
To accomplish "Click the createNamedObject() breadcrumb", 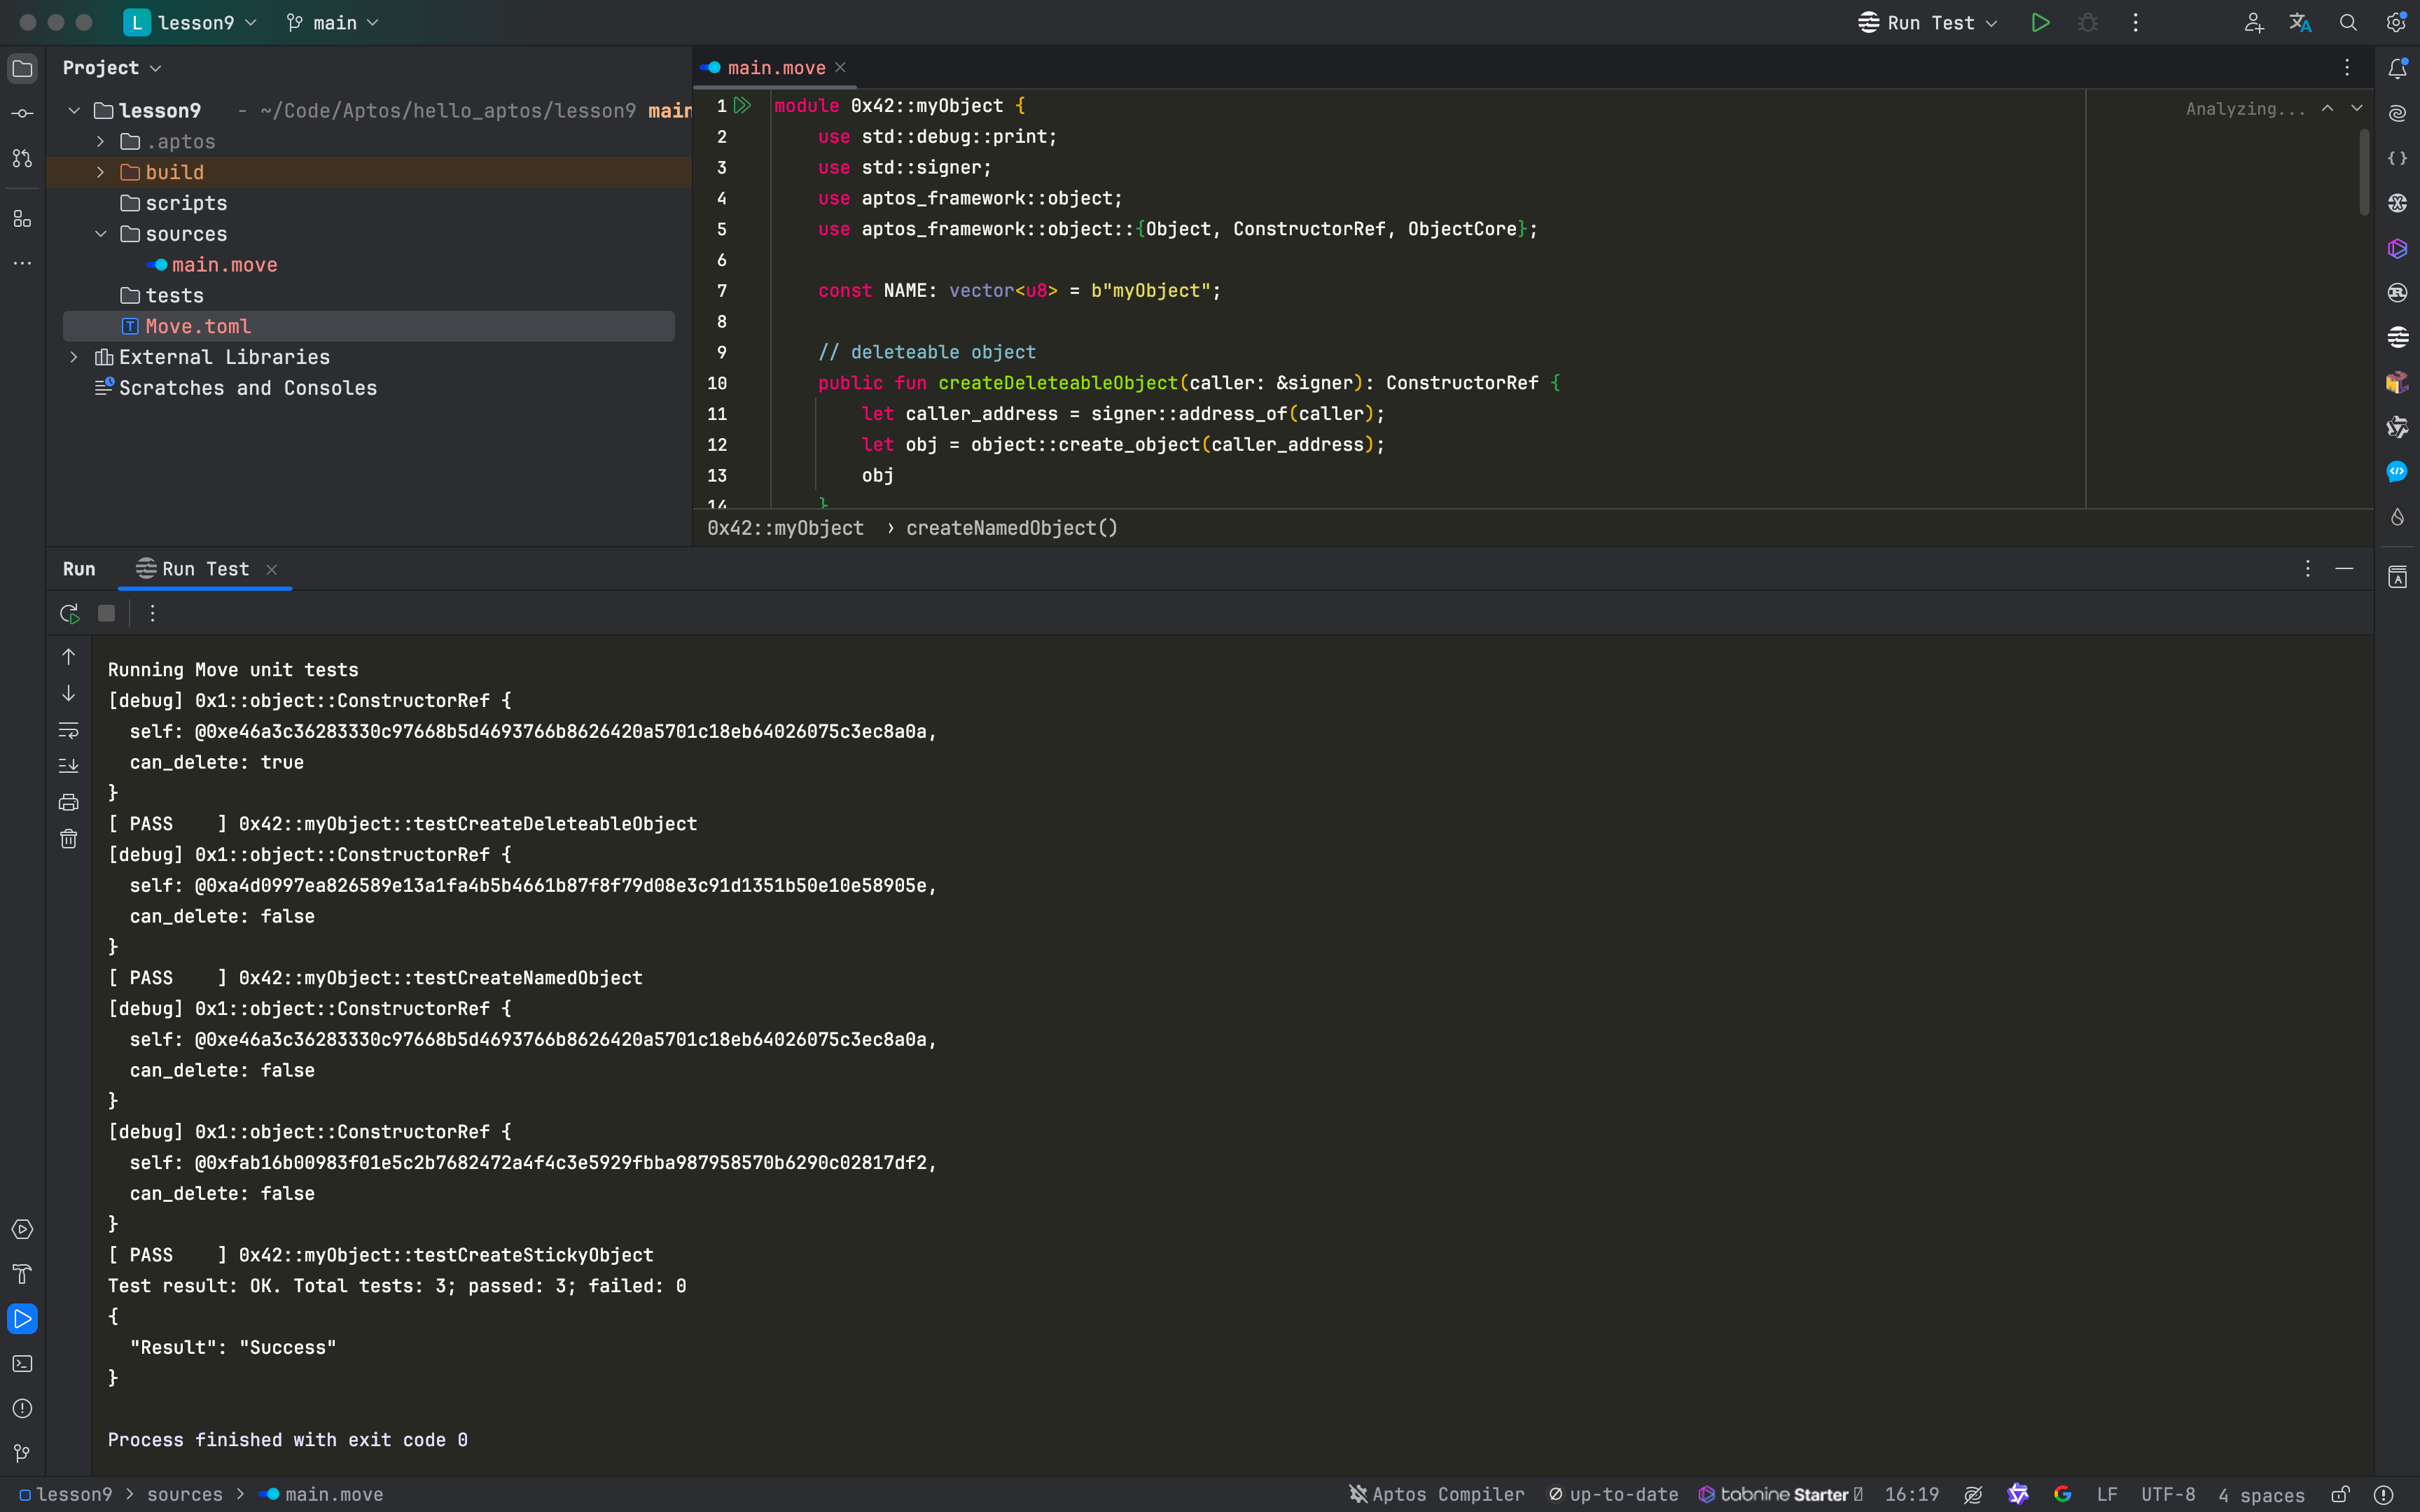I will tap(1011, 528).
